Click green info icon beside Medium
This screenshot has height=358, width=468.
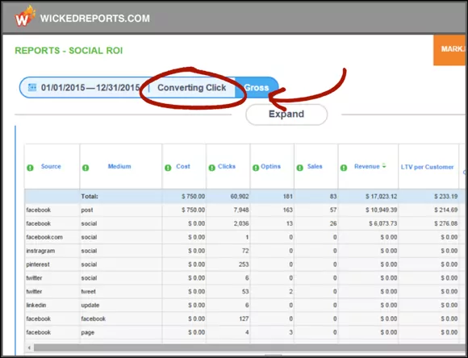[x=86, y=168]
